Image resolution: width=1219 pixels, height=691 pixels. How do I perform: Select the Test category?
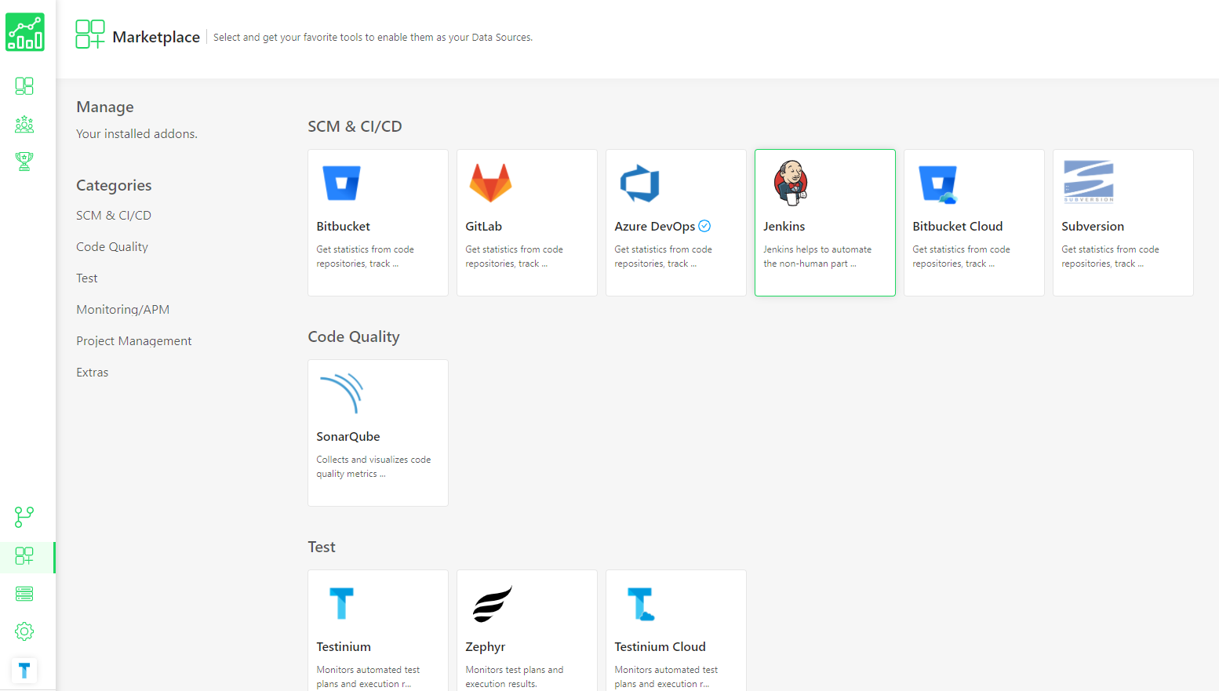(x=87, y=278)
